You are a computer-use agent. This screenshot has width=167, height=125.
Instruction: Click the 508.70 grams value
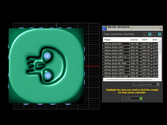point(134,63)
